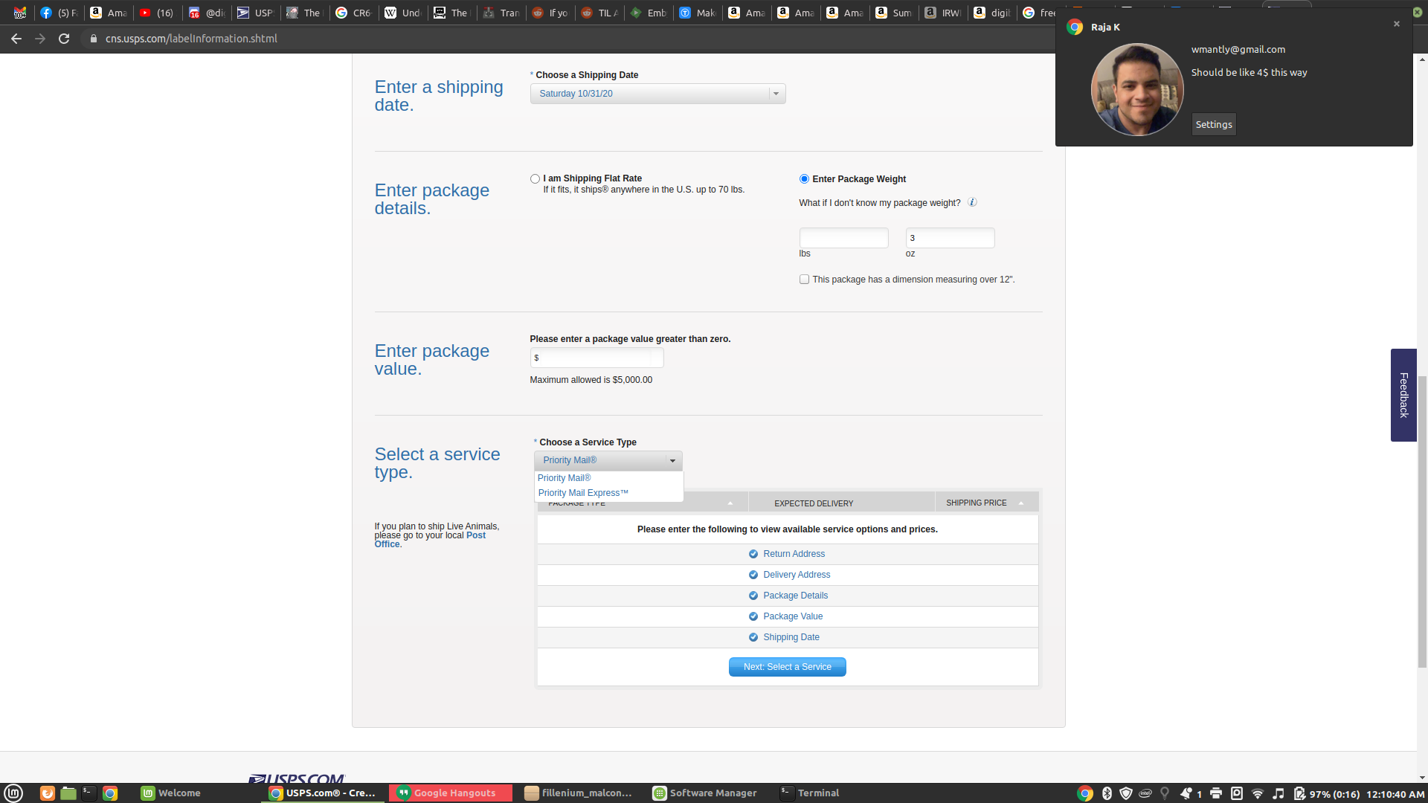Click the browser reload icon
Viewport: 1428px width, 803px height.
[64, 39]
